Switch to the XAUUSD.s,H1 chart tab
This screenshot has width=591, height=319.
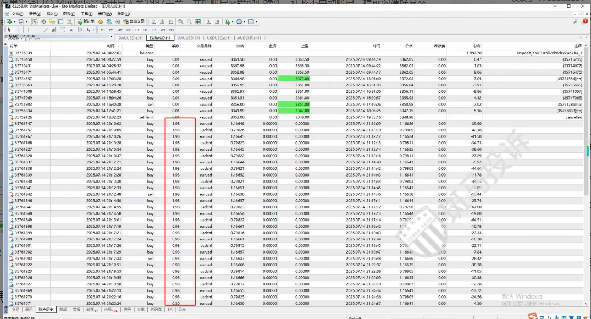[131, 38]
